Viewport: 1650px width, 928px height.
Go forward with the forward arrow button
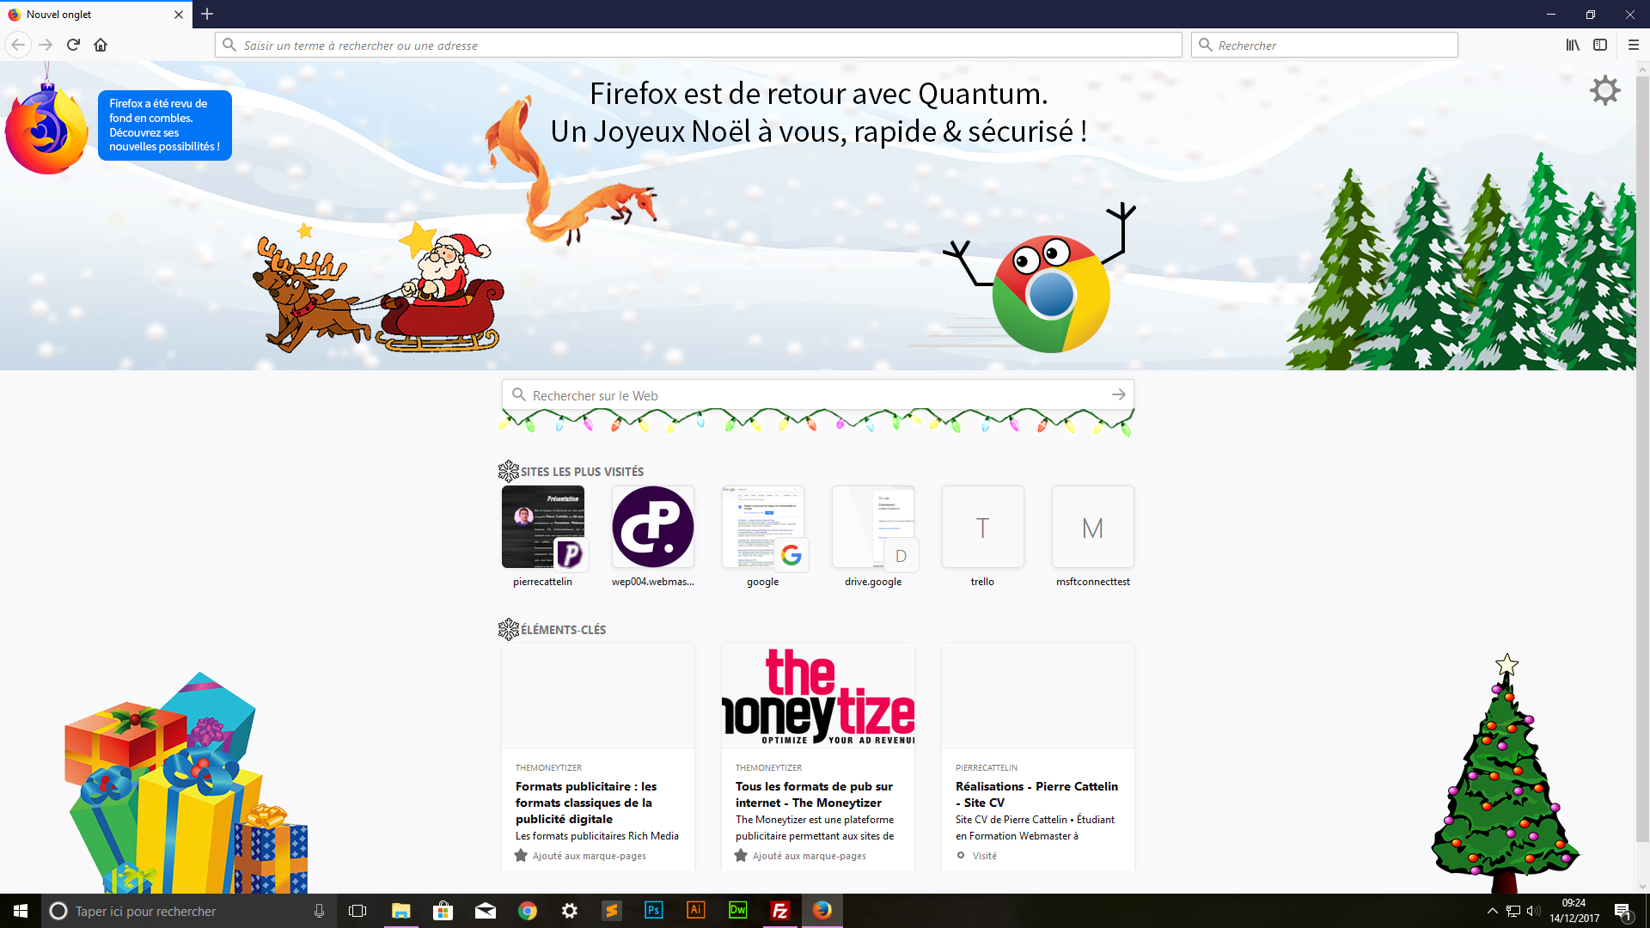coord(46,45)
